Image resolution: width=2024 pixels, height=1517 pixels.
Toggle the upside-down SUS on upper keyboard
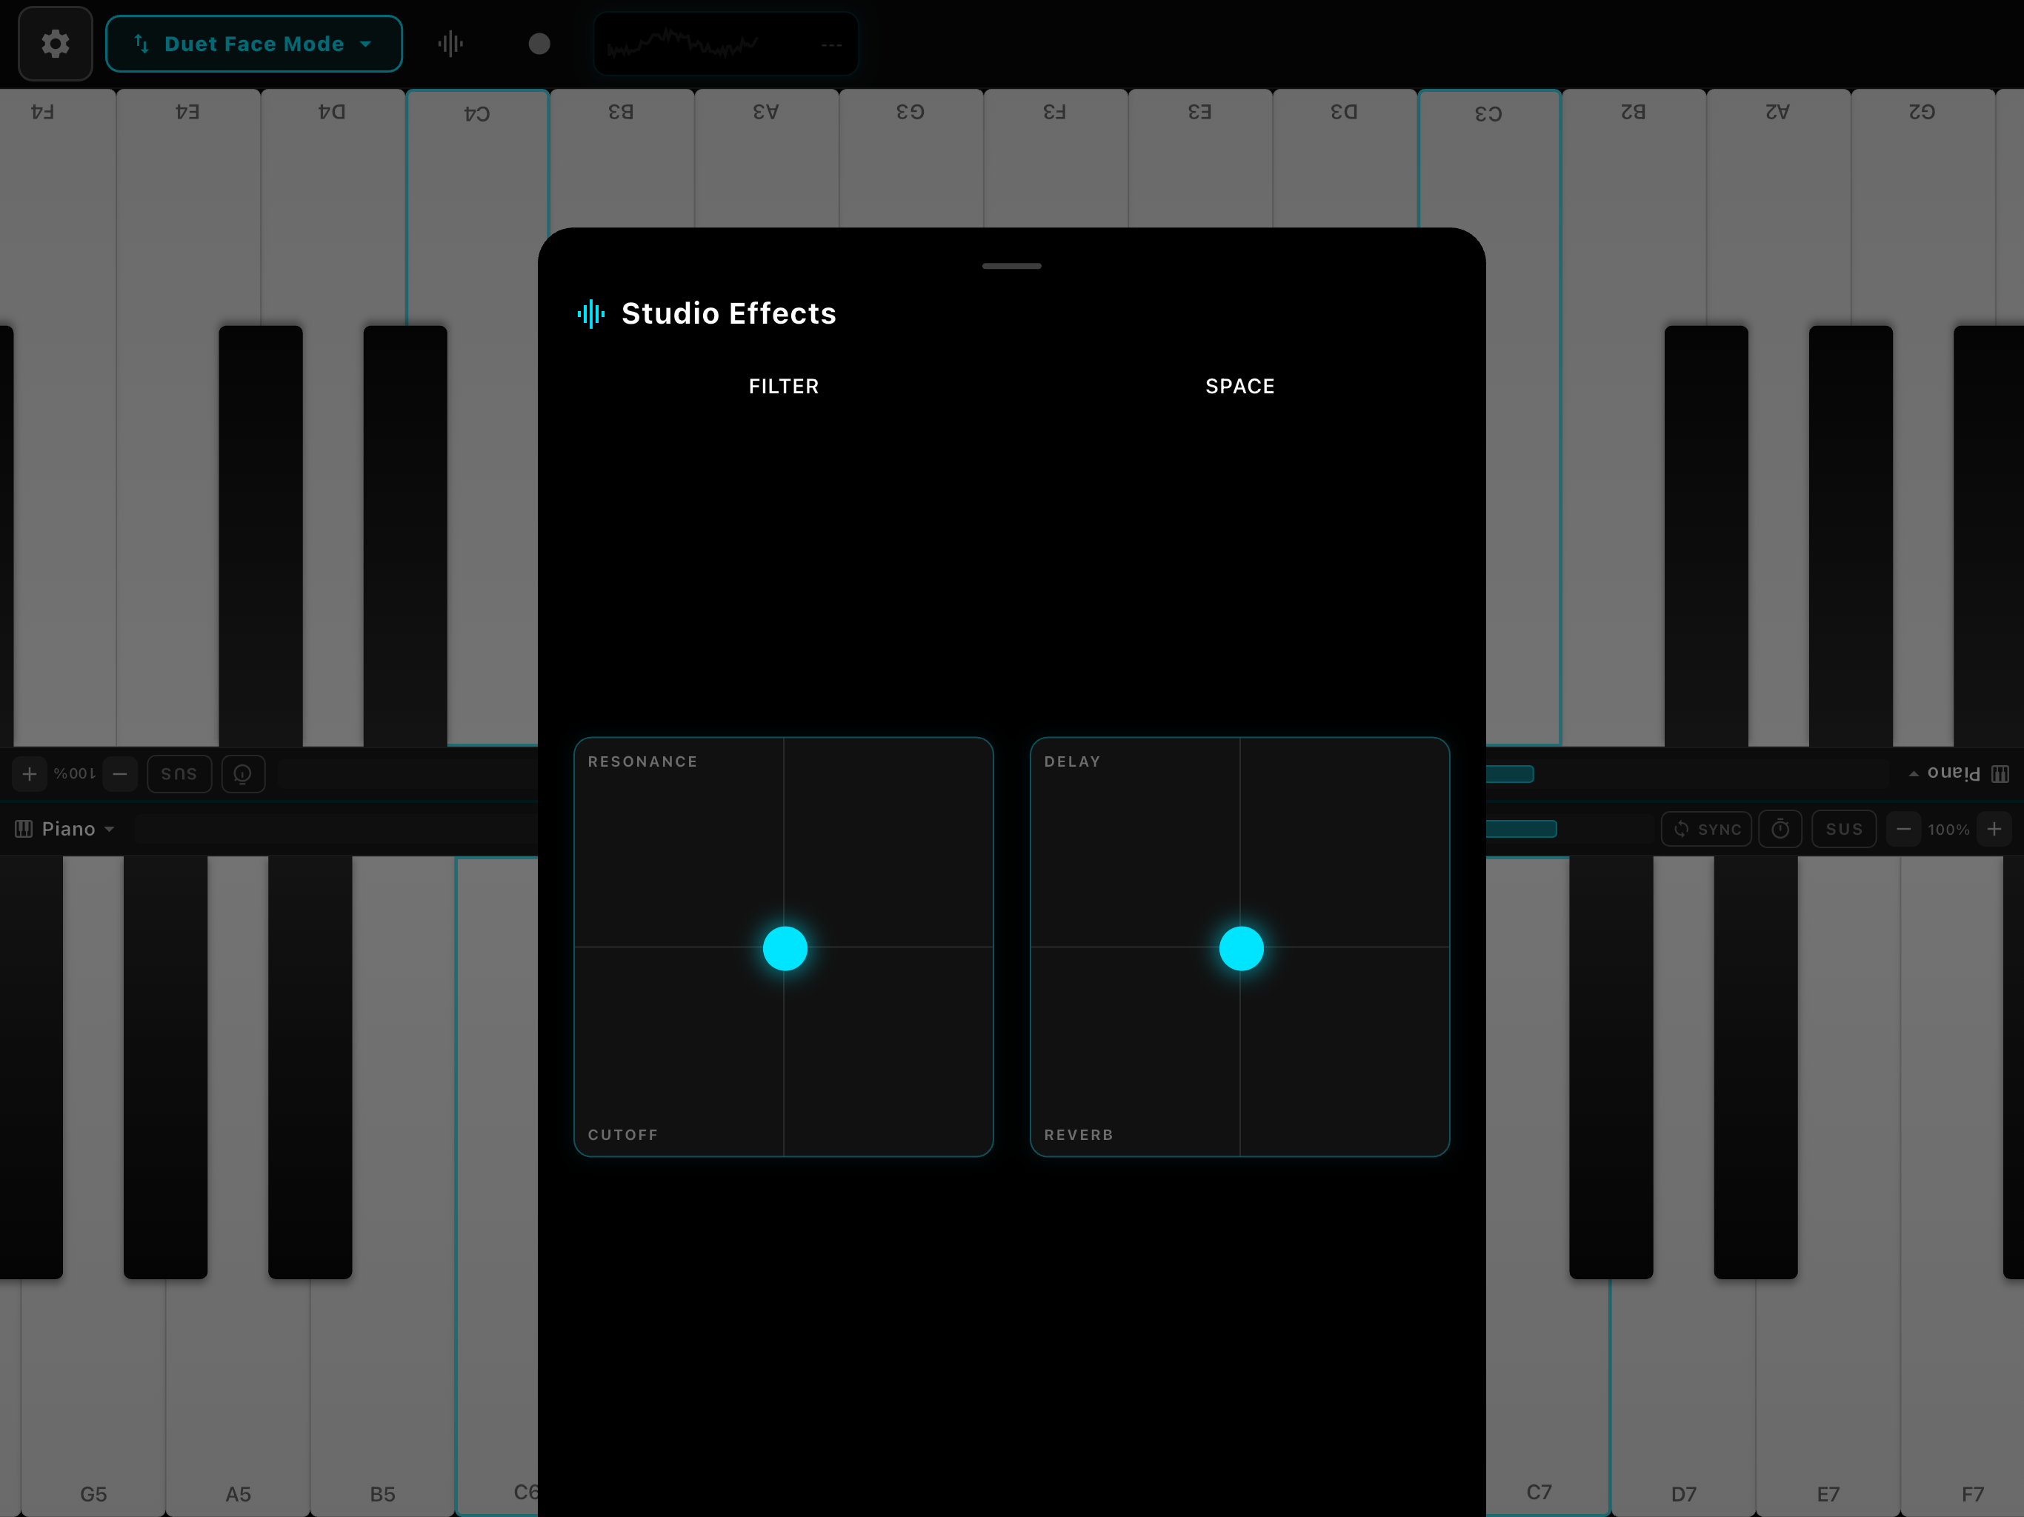point(179,774)
